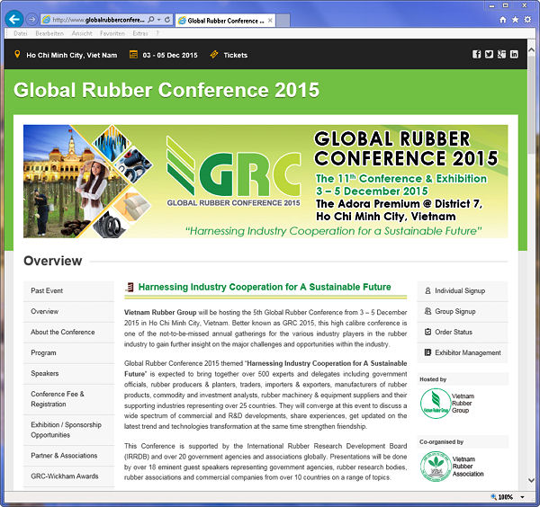Viewport: 540px width, 507px height.
Task: Click the globalrubberconference URL address field
Action: coord(98,20)
